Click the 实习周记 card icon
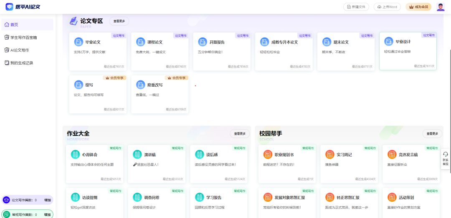 coord(330,155)
